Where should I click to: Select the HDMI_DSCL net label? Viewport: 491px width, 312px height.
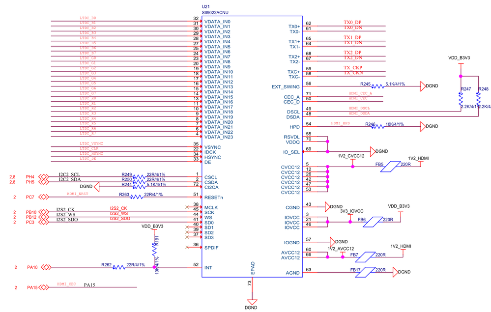pyautogui.click(x=359, y=108)
